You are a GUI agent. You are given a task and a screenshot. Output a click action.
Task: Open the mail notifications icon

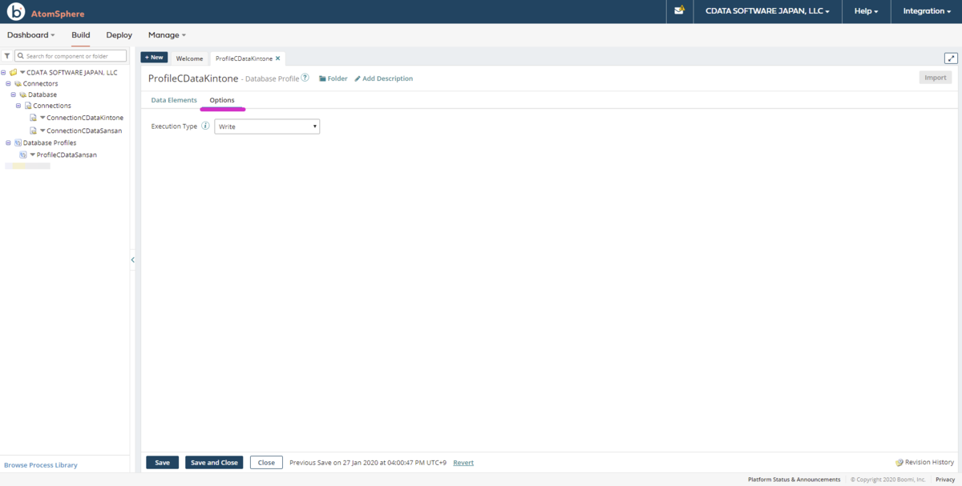[679, 11]
